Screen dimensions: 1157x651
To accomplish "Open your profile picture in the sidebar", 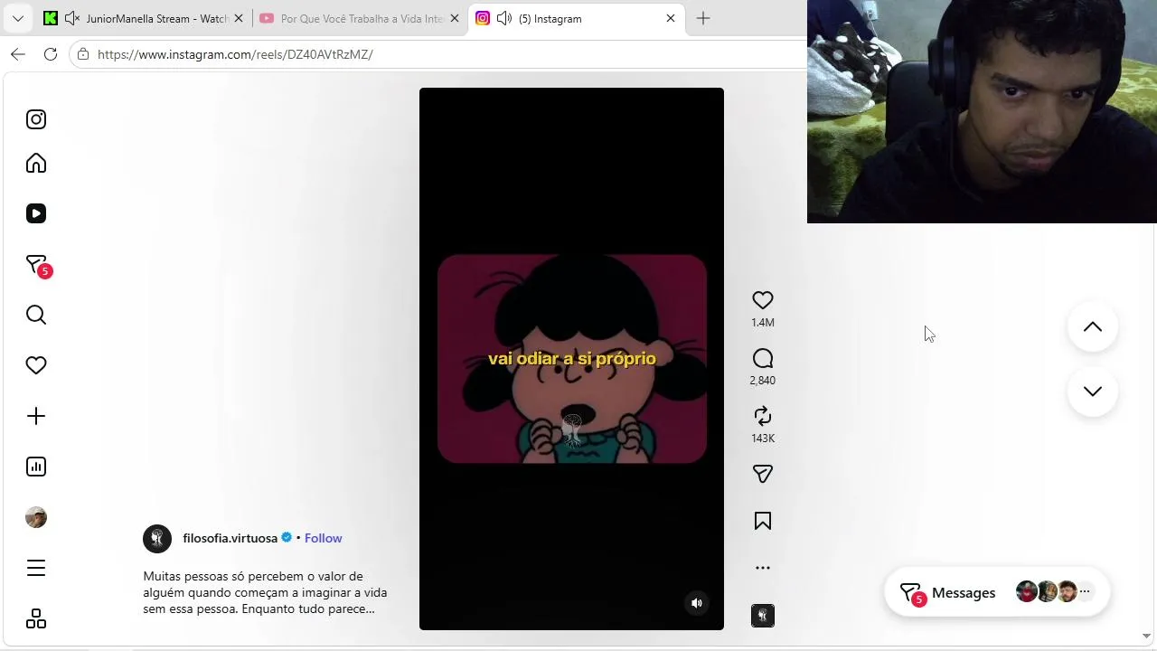I will (36, 517).
